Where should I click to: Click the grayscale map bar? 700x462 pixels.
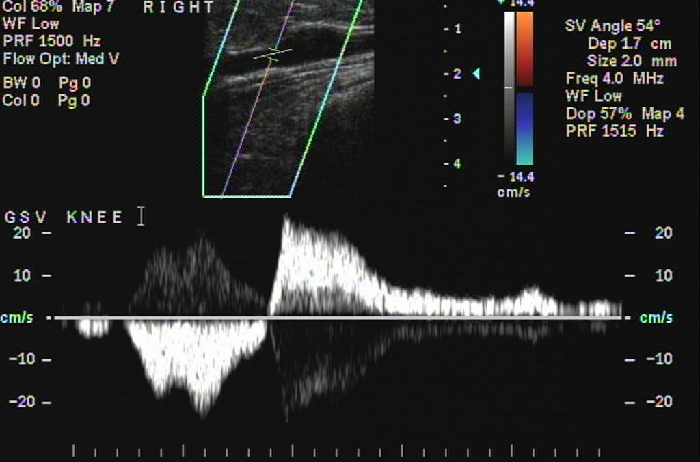[x=509, y=89]
